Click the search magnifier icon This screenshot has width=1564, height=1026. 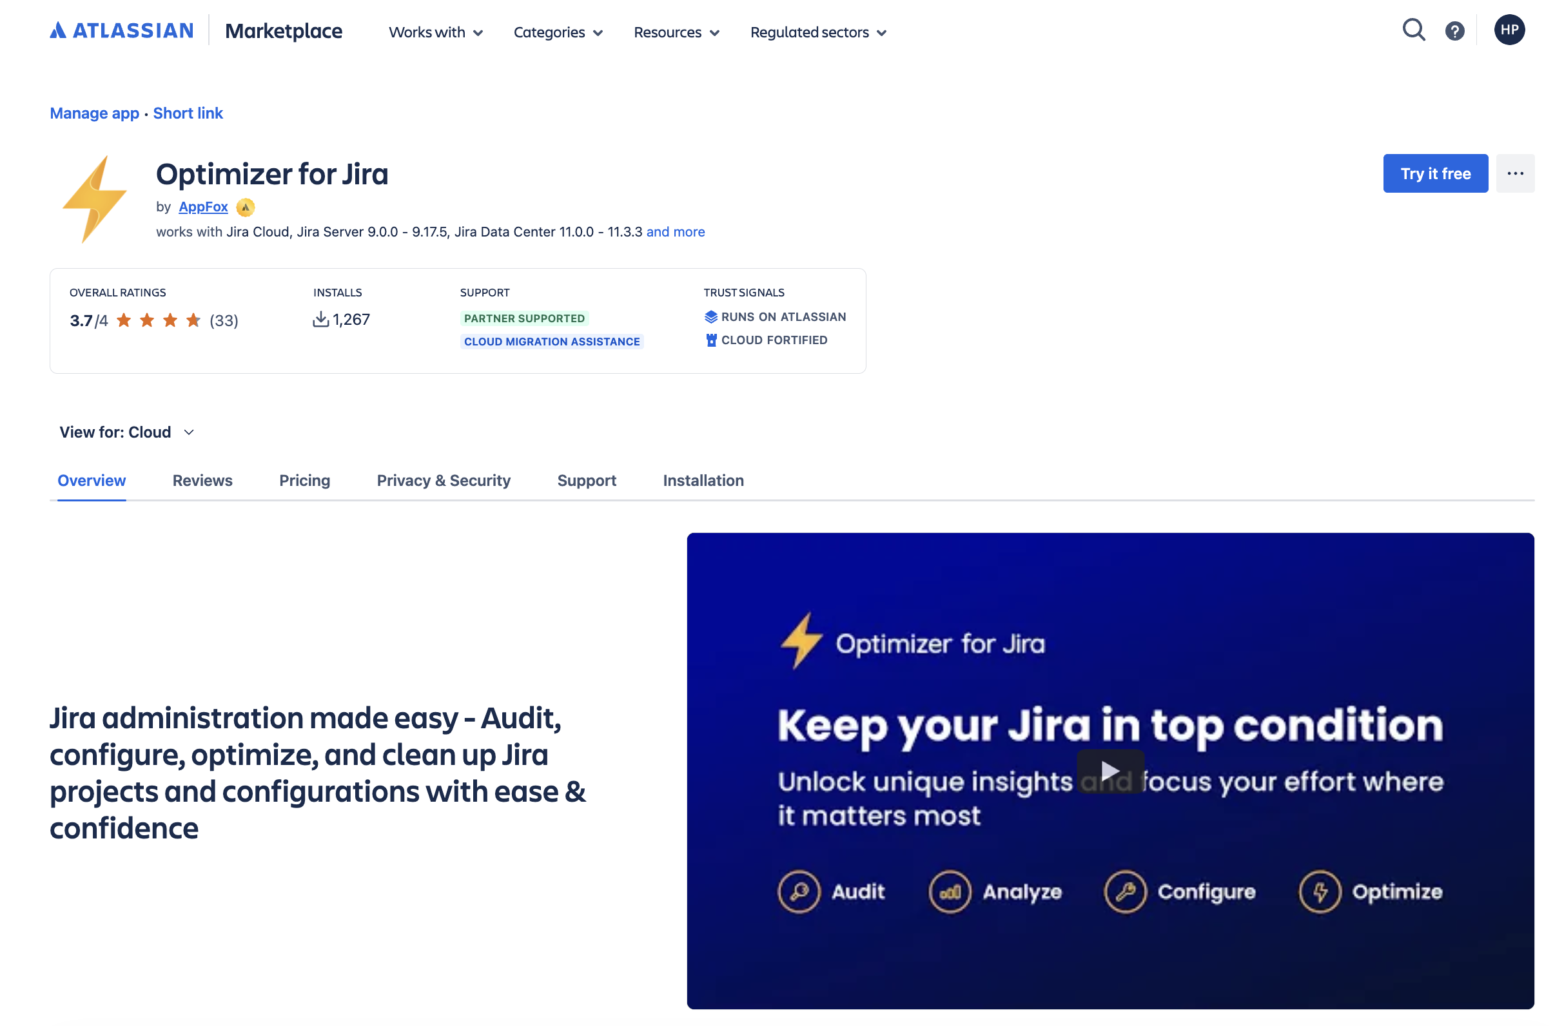click(1413, 30)
